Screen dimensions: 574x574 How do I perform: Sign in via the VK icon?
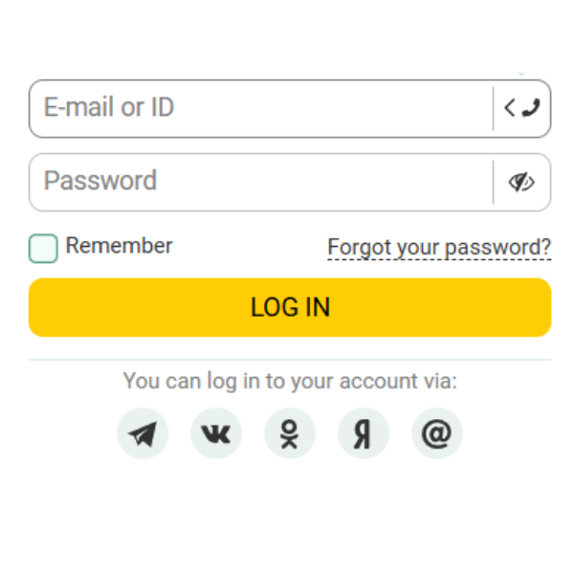click(x=216, y=434)
